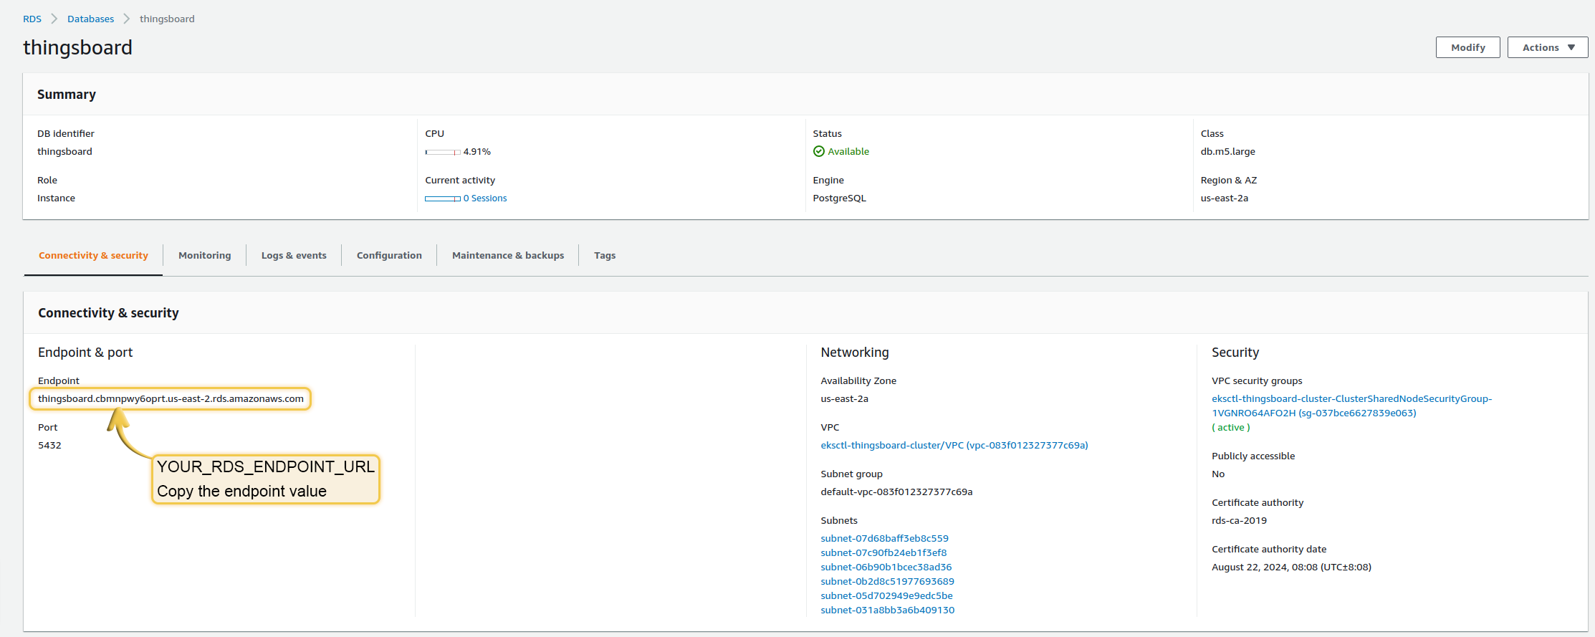Open the ClusterSharedNodeSecurityGroup security group link
The height and width of the screenshot is (637, 1595).
tap(1351, 406)
